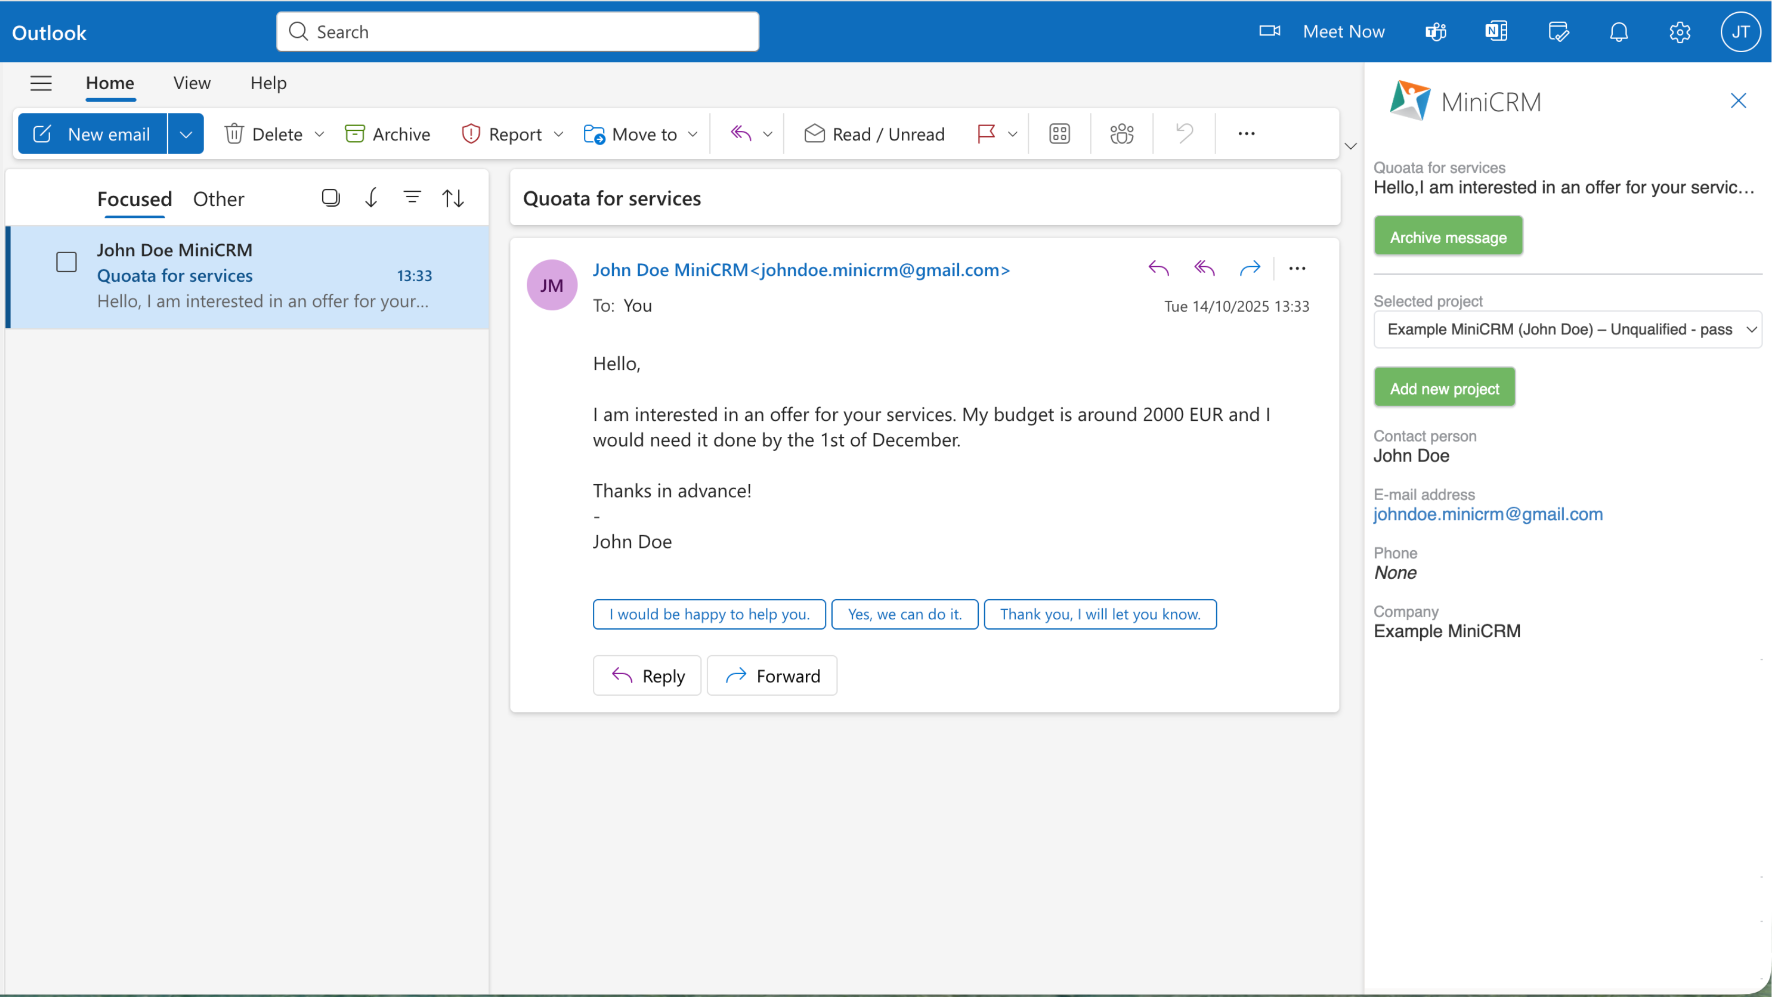Click the Archive message button in MiniCRM
The height and width of the screenshot is (997, 1772).
[x=1448, y=236]
